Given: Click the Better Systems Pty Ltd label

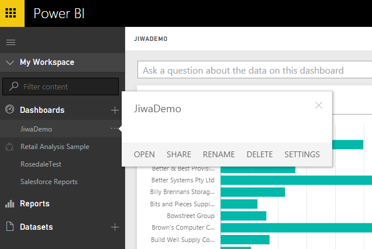Looking at the screenshot, I should [183, 180].
